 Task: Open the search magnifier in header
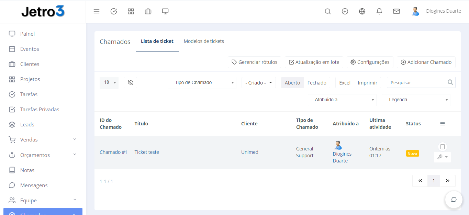[x=328, y=11]
